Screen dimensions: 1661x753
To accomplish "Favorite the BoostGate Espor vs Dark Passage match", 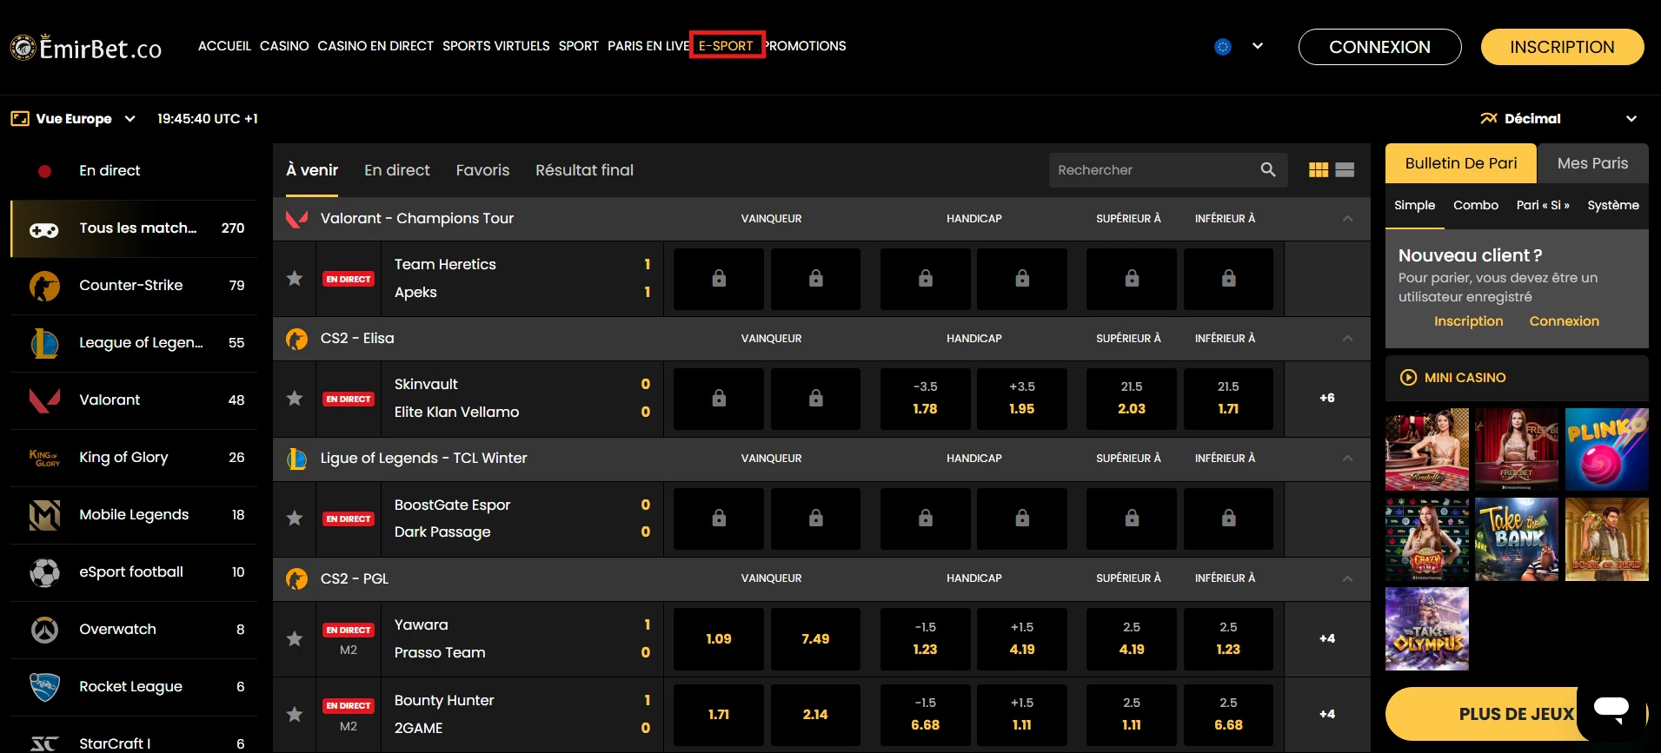I will 295,519.
